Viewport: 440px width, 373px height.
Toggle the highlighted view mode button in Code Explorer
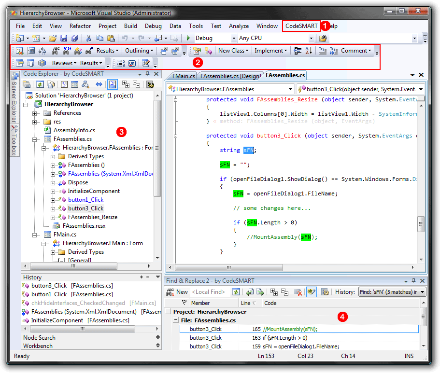click(113, 84)
